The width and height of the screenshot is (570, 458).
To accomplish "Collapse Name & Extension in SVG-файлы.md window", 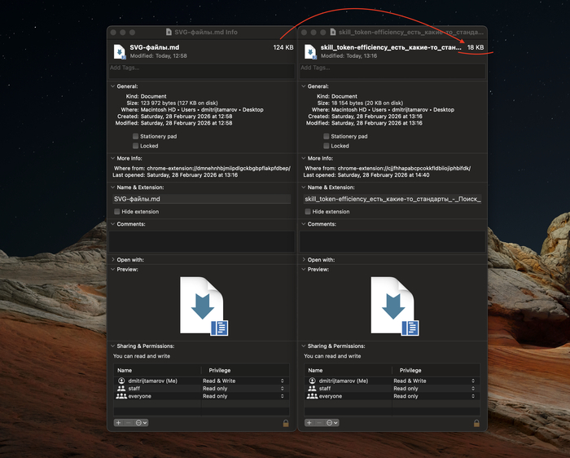I will pos(112,187).
